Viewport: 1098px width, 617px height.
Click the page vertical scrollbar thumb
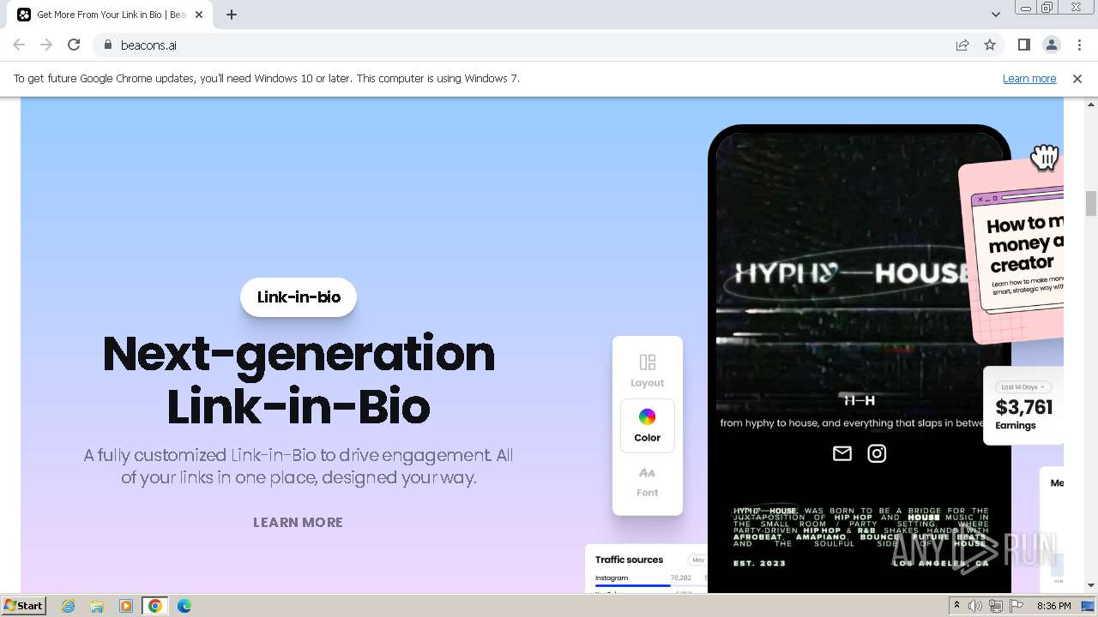point(1091,204)
